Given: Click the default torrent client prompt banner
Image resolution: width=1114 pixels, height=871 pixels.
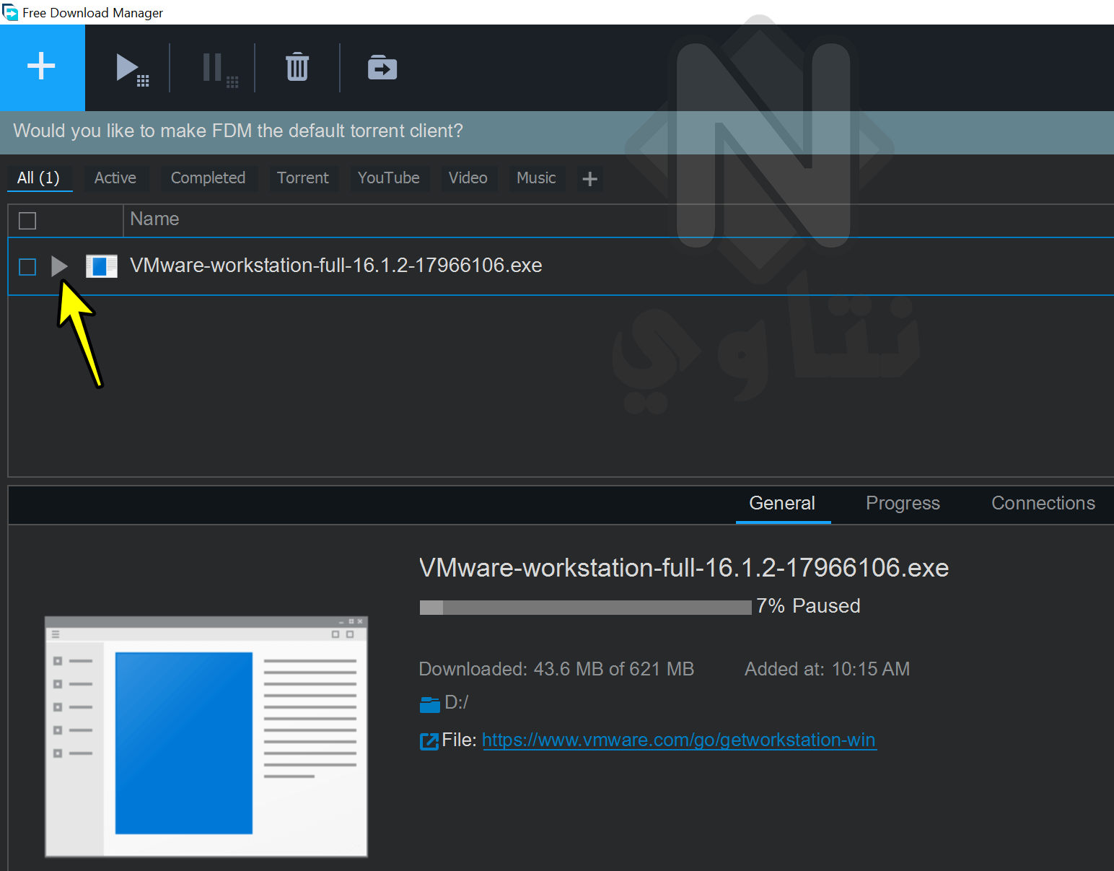Looking at the screenshot, I should pyautogui.click(x=557, y=132).
